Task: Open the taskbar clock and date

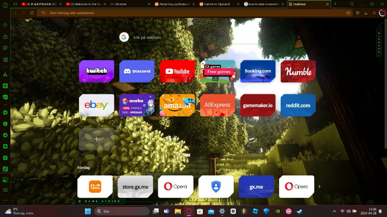Action: pyautogui.click(x=368, y=211)
